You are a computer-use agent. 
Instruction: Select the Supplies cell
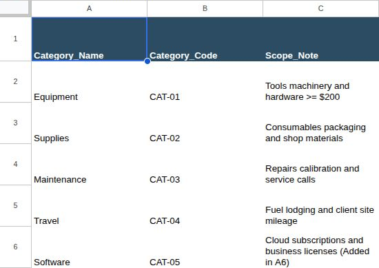89,123
